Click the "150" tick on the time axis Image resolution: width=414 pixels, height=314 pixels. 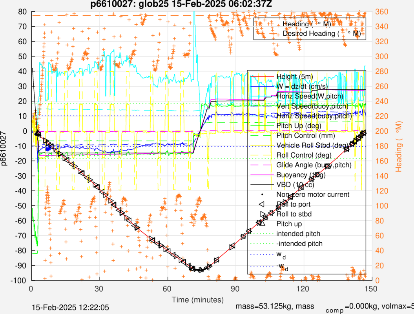(371, 289)
